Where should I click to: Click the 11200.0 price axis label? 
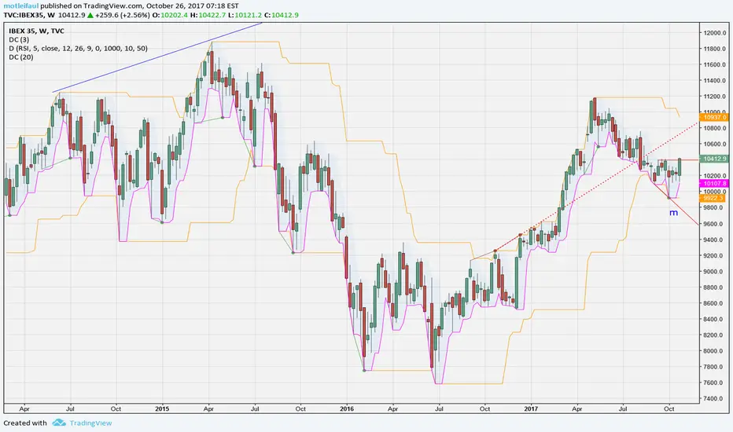coord(715,96)
